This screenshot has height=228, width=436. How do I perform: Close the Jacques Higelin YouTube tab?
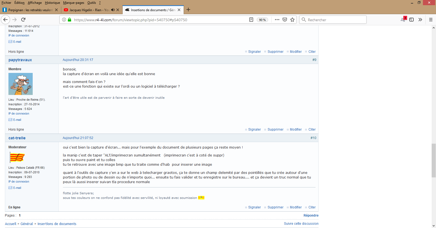118,10
